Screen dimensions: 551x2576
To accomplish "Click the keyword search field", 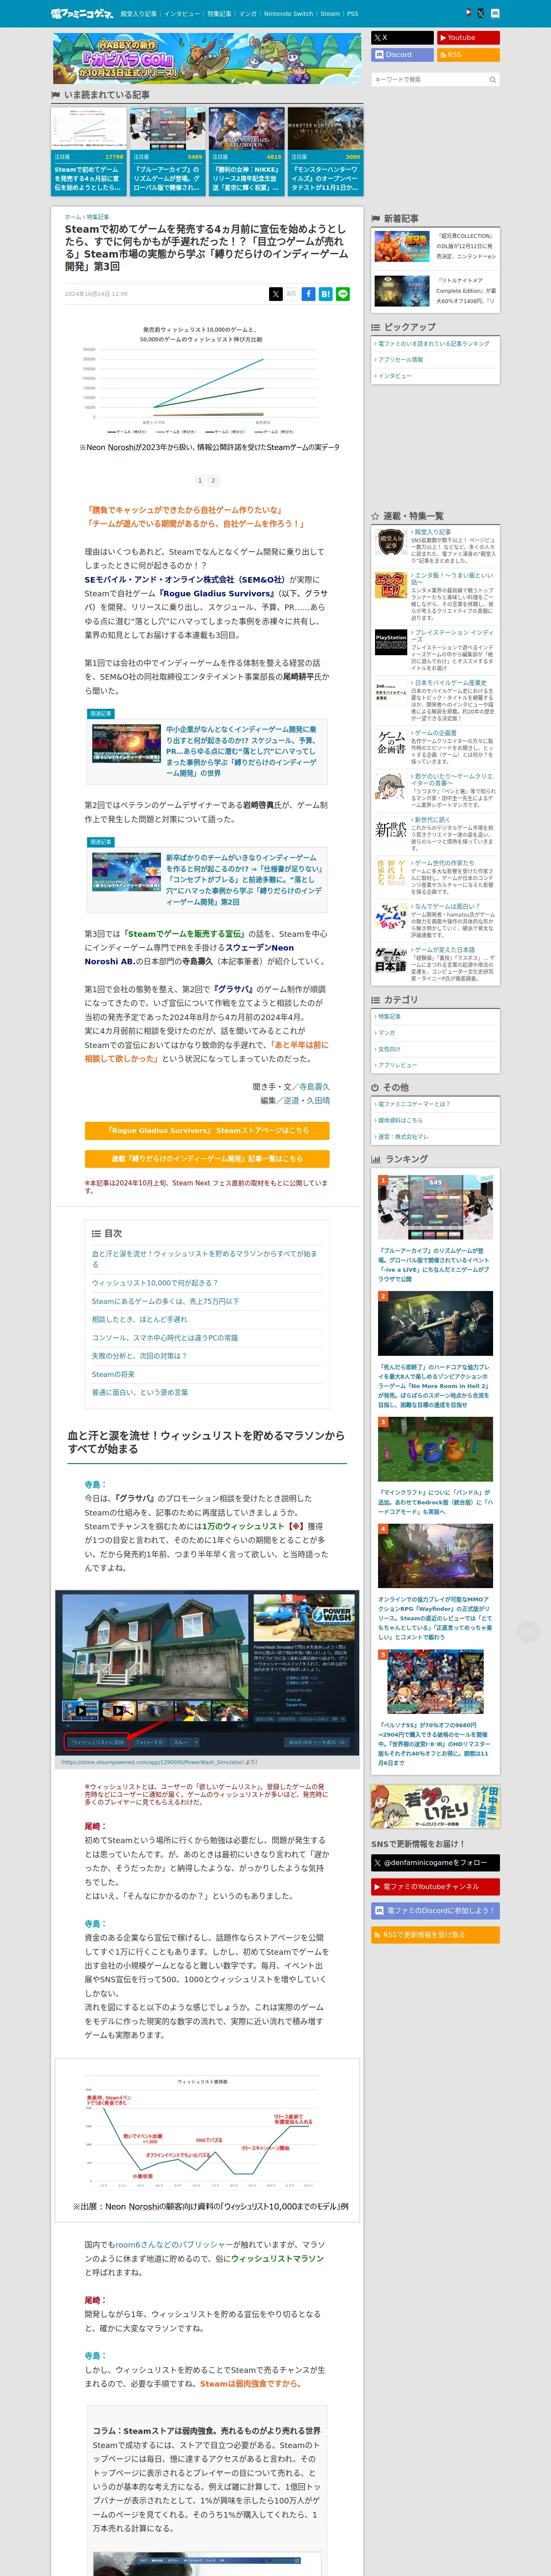I will click(435, 79).
